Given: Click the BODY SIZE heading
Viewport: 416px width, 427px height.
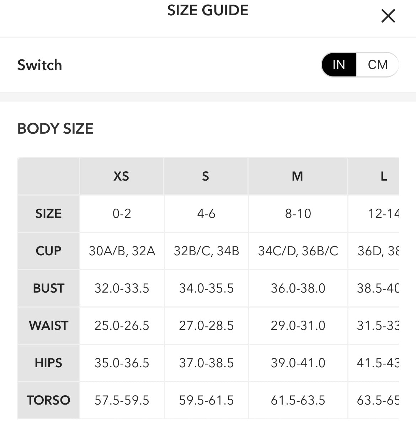Looking at the screenshot, I should point(55,129).
